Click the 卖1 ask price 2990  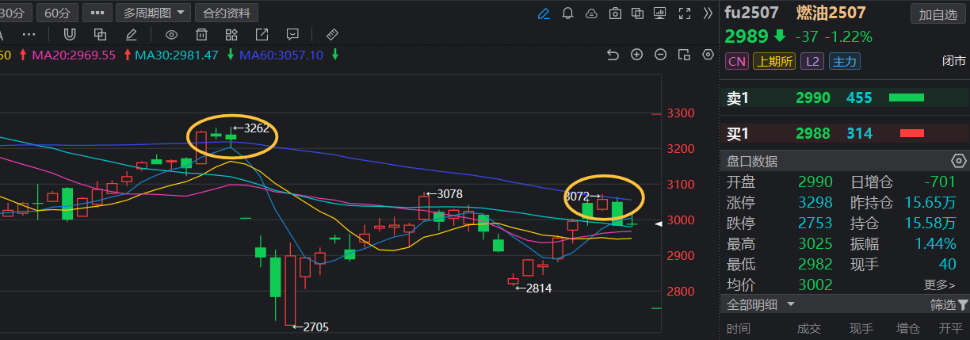pos(813,98)
